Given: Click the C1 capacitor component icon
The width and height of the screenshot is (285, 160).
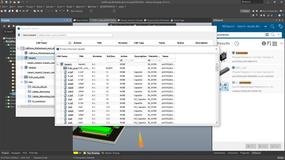Looking at the screenshot, I should (65, 72).
